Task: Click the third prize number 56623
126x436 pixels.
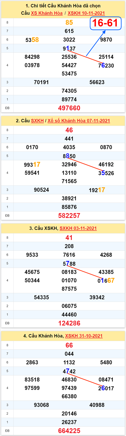Action: pyautogui.click(x=97, y=82)
